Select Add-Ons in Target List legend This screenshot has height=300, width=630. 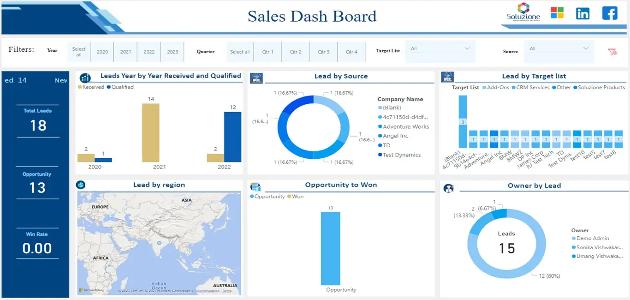pos(496,87)
